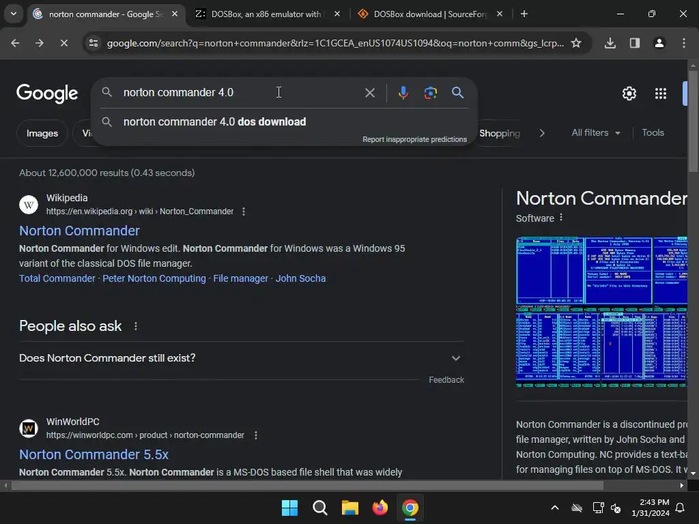Screen dimensions: 699x524
Task: Follow the Total Commander sitelink
Action: tap(57, 278)
